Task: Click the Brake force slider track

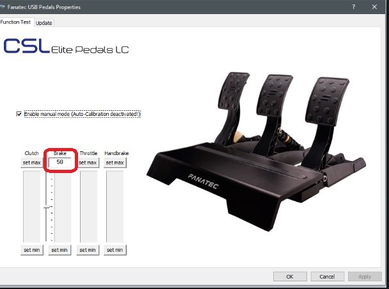Action: point(49,206)
